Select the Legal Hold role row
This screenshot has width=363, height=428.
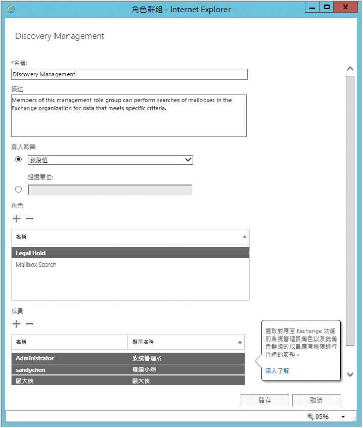[x=130, y=253]
